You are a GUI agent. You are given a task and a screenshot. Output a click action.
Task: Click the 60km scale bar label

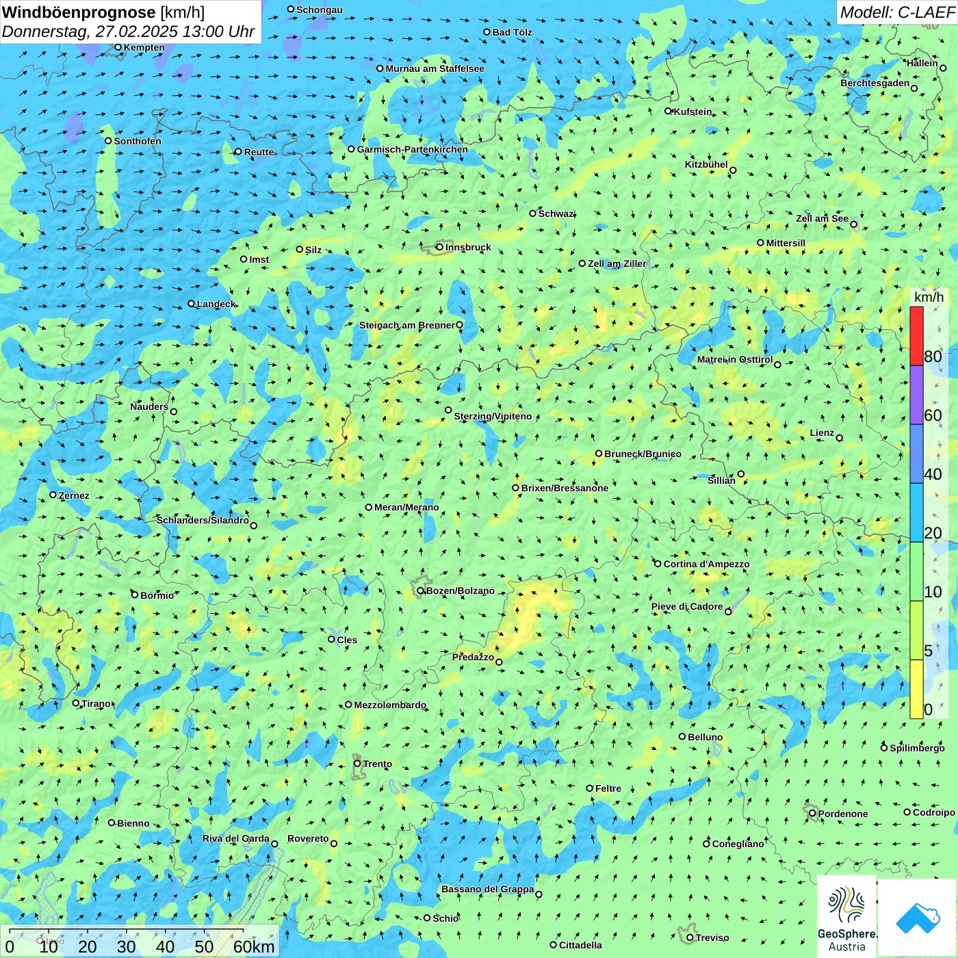(x=254, y=946)
